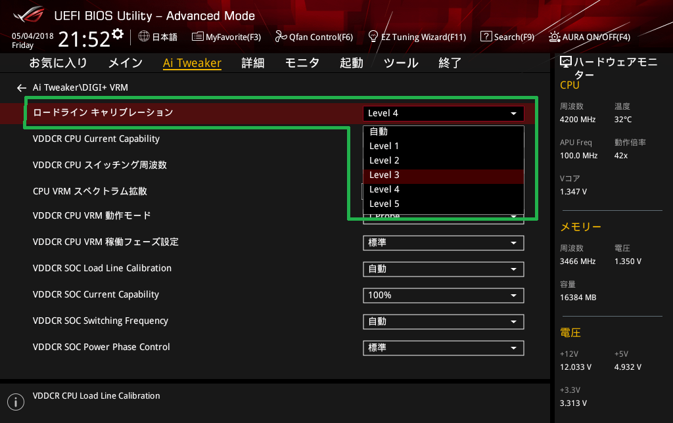The height and width of the screenshot is (423, 673).
Task: Choose Level 5 option
Action: coord(444,204)
